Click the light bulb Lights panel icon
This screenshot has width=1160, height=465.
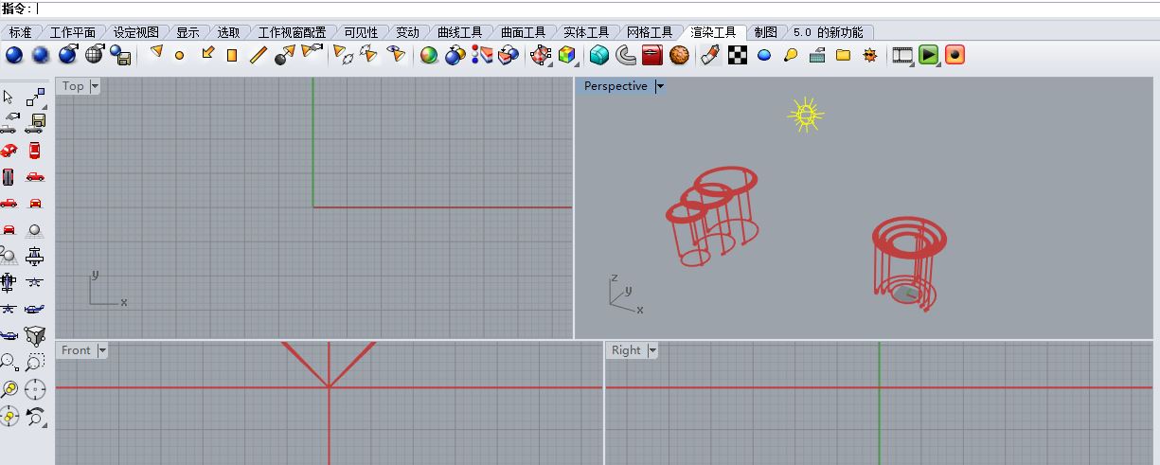click(x=791, y=56)
